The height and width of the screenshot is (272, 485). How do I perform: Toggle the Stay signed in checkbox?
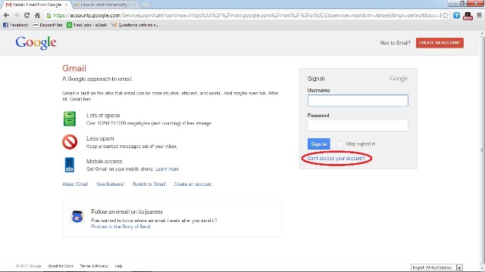point(340,144)
